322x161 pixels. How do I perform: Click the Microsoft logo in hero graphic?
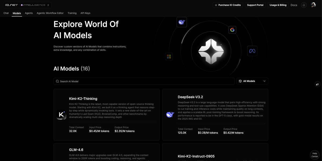[x=169, y=57]
